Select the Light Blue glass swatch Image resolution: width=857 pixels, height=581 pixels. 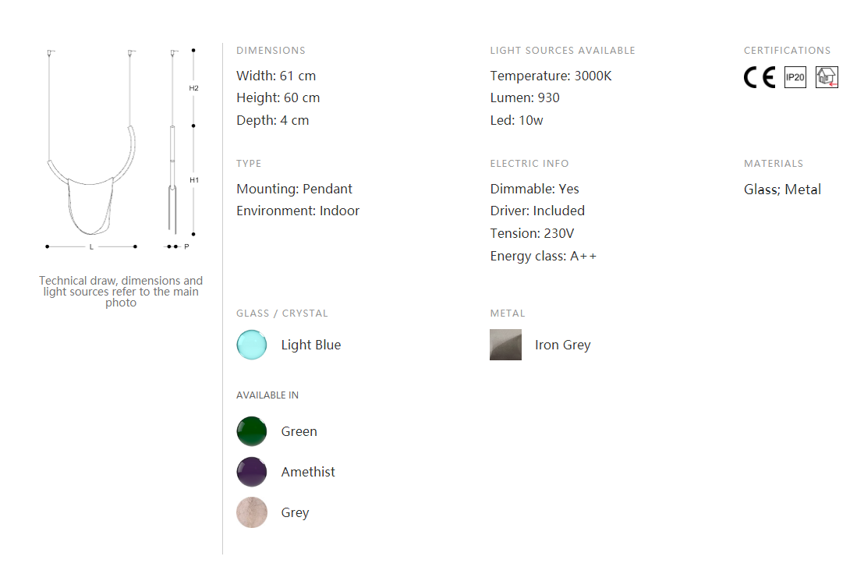[x=251, y=345]
